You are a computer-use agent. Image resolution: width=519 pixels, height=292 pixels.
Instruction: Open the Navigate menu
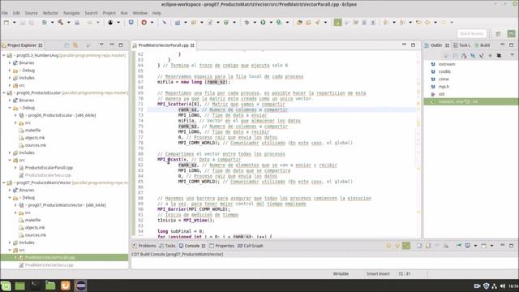pyautogui.click(x=71, y=13)
